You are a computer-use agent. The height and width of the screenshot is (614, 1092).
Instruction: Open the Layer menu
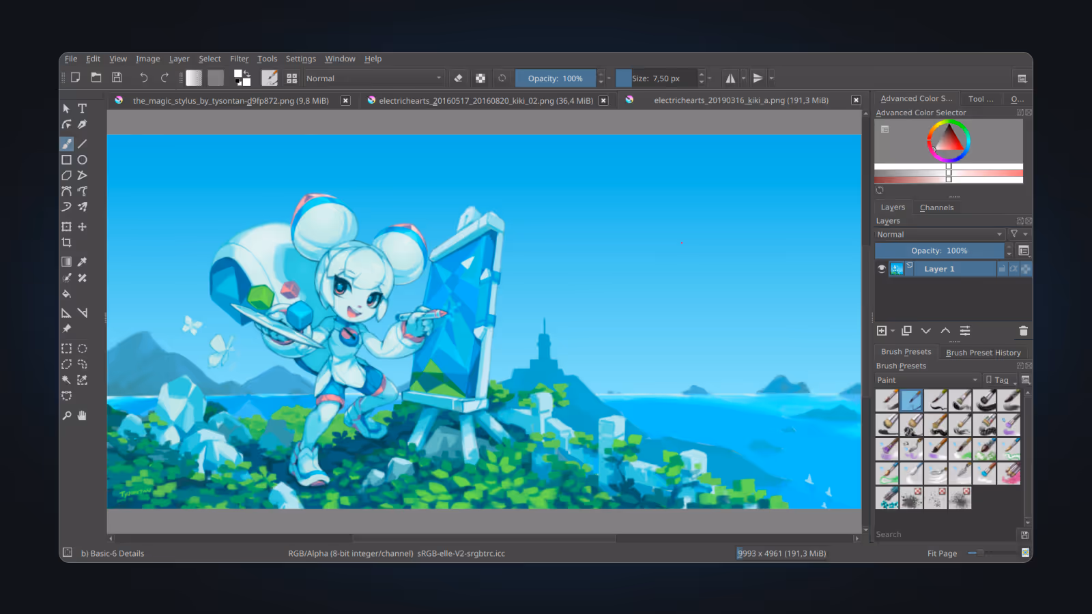point(179,59)
